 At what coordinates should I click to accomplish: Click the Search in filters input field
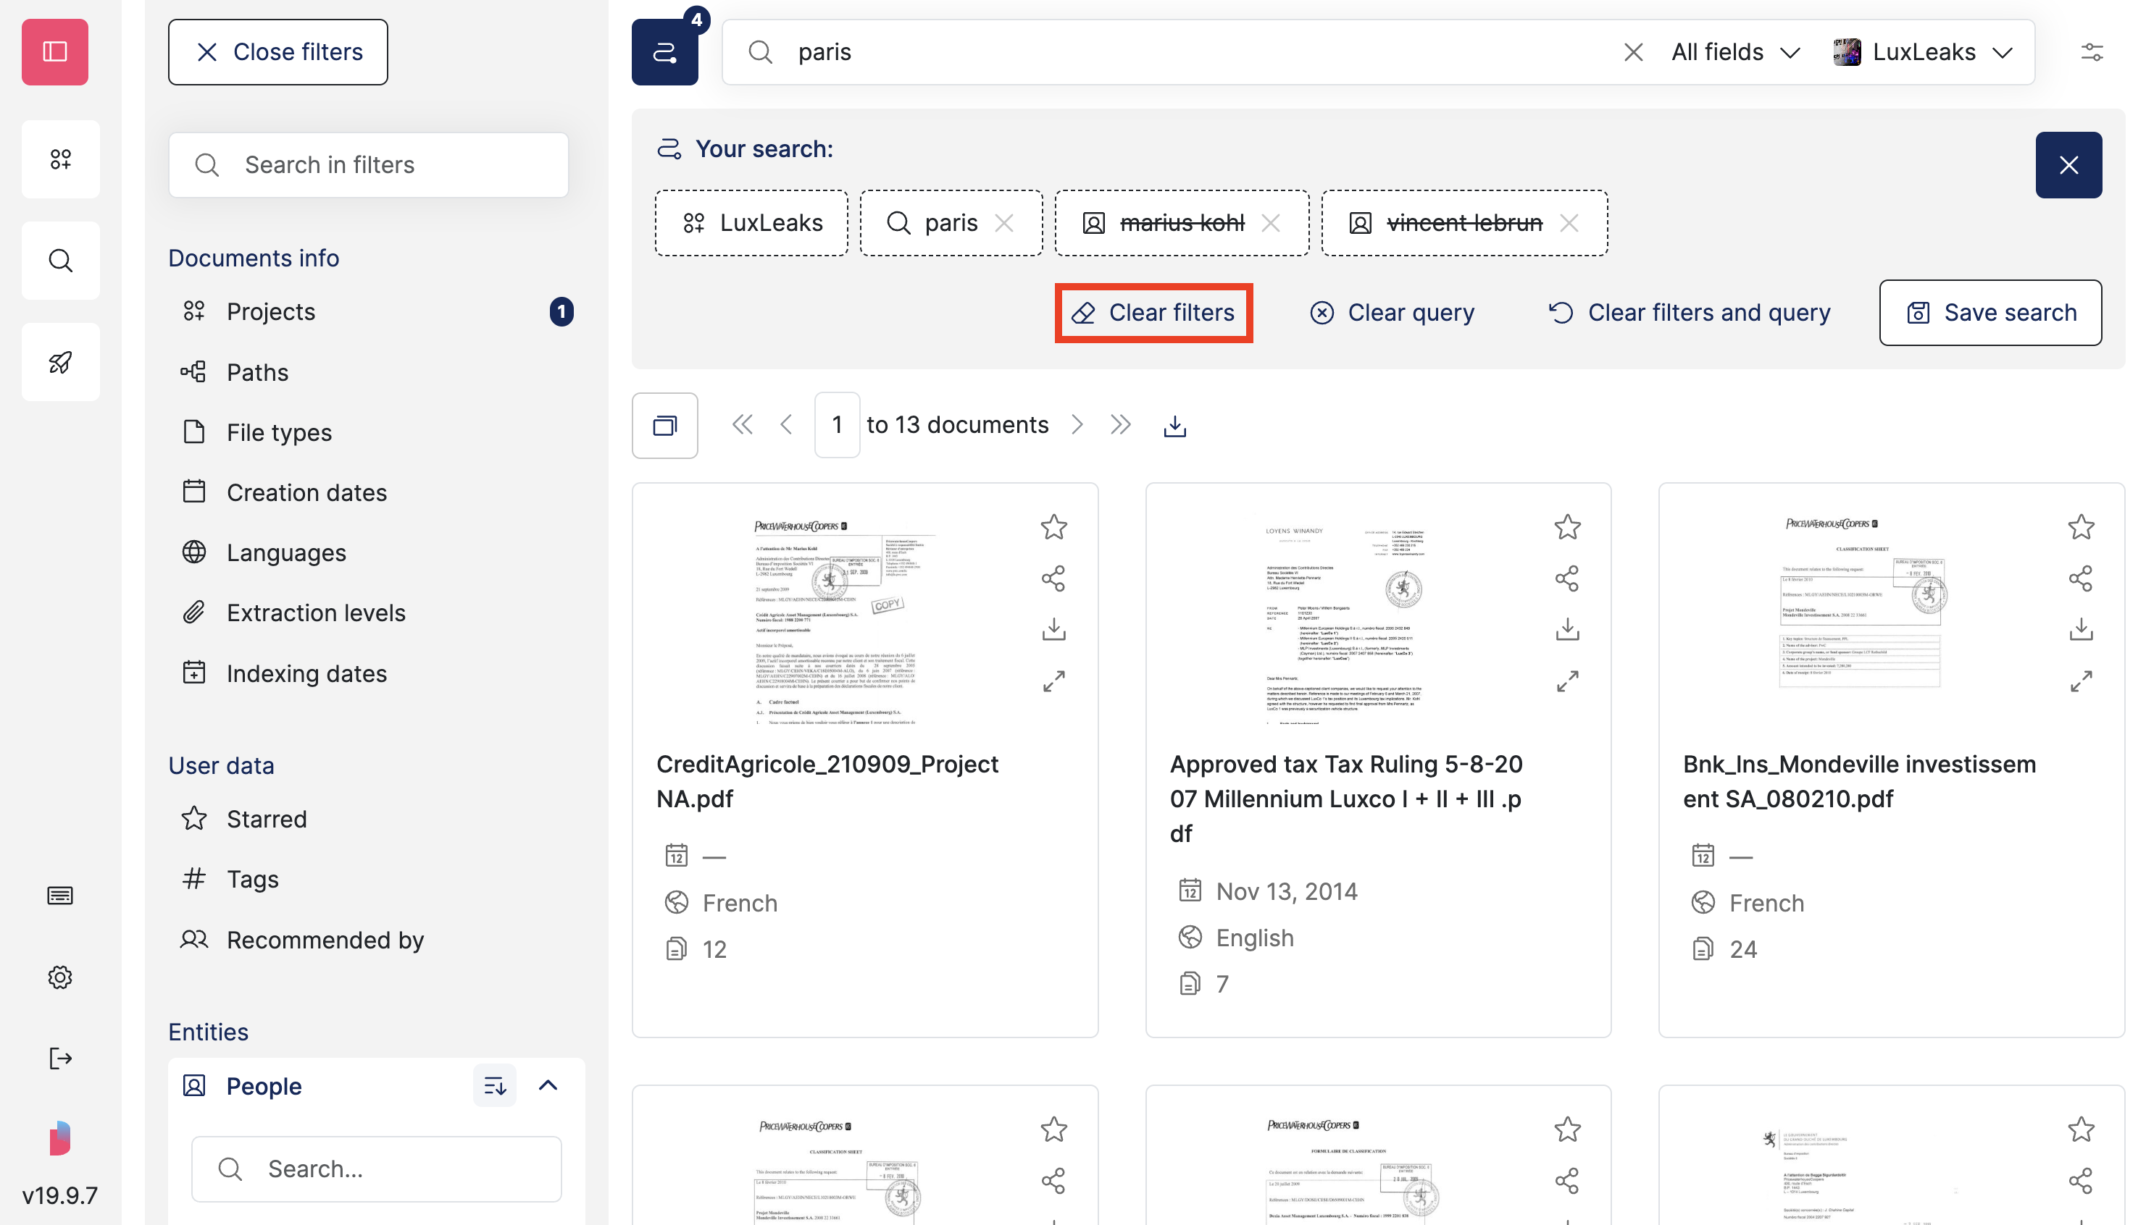click(368, 164)
